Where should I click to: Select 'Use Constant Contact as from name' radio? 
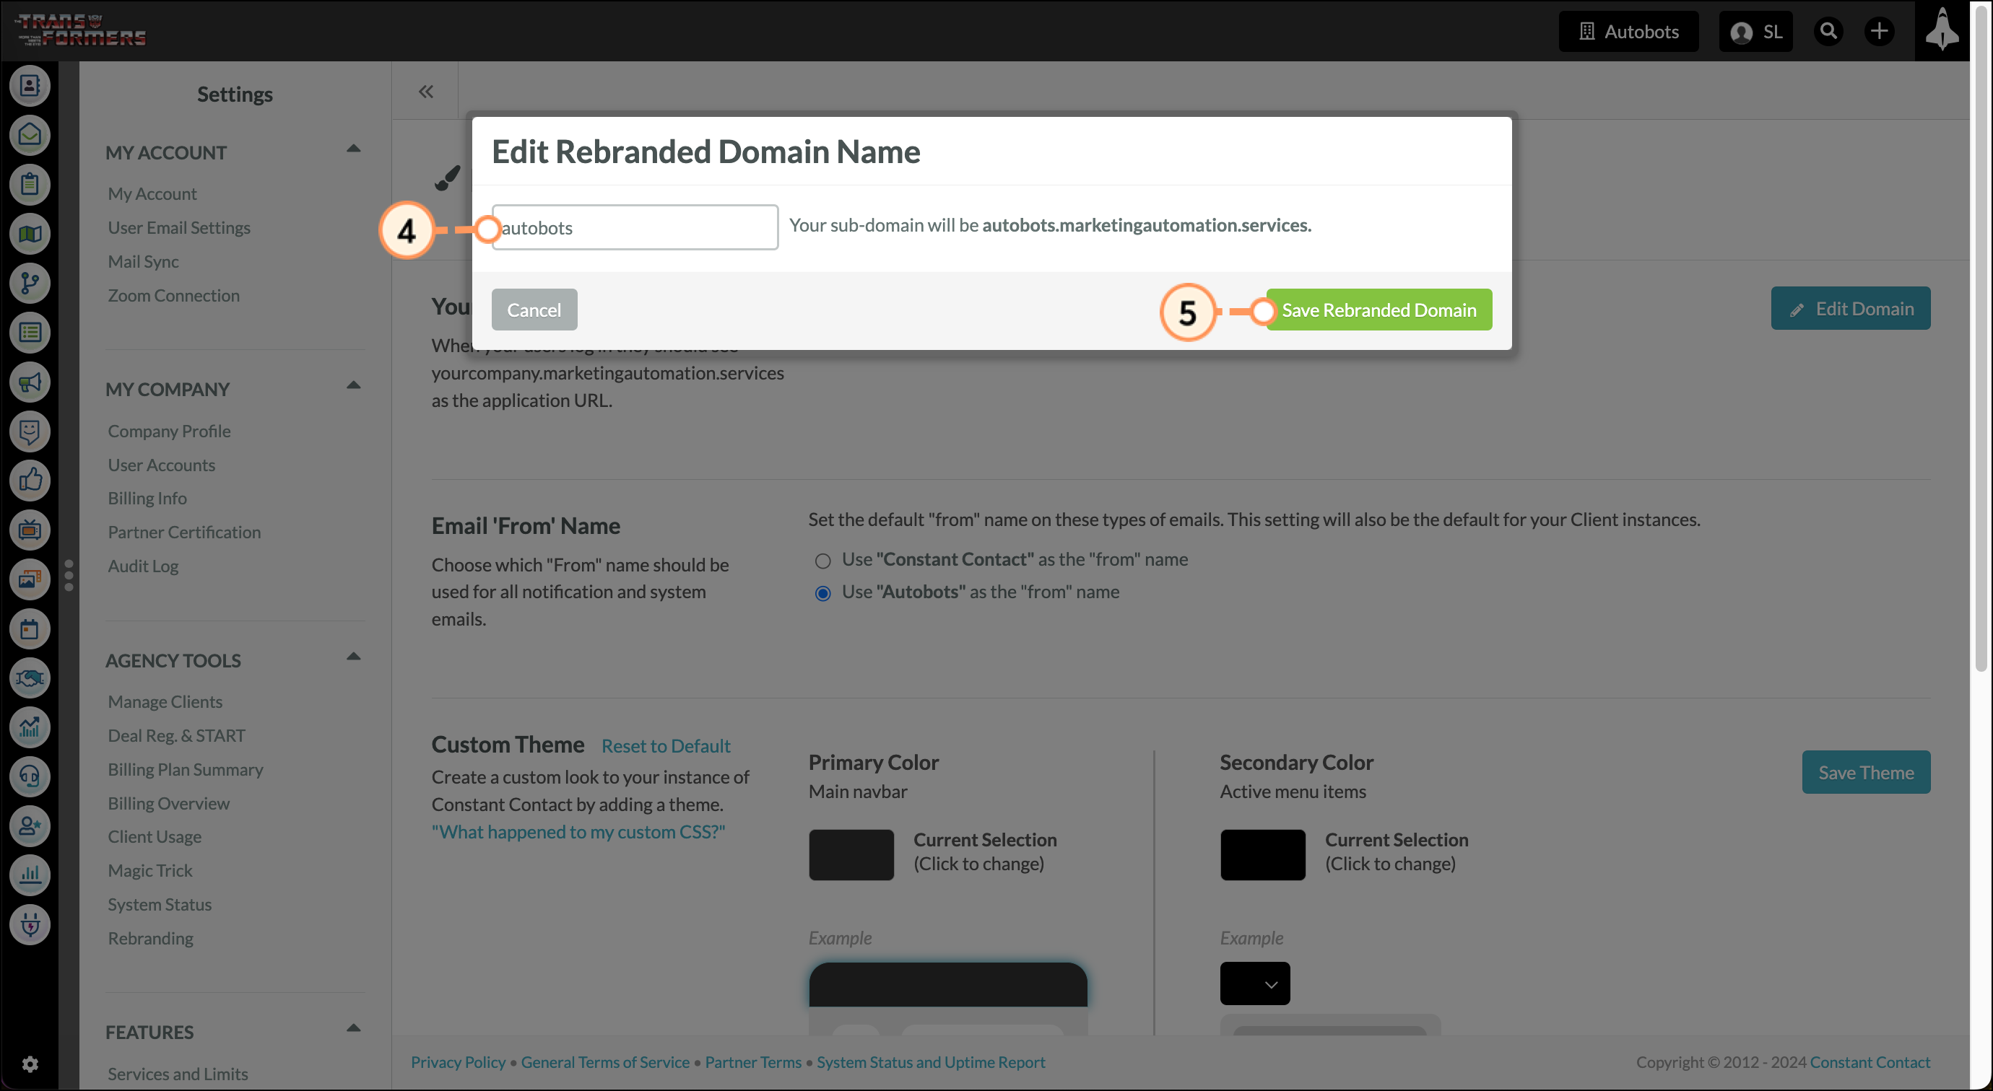pyautogui.click(x=822, y=561)
